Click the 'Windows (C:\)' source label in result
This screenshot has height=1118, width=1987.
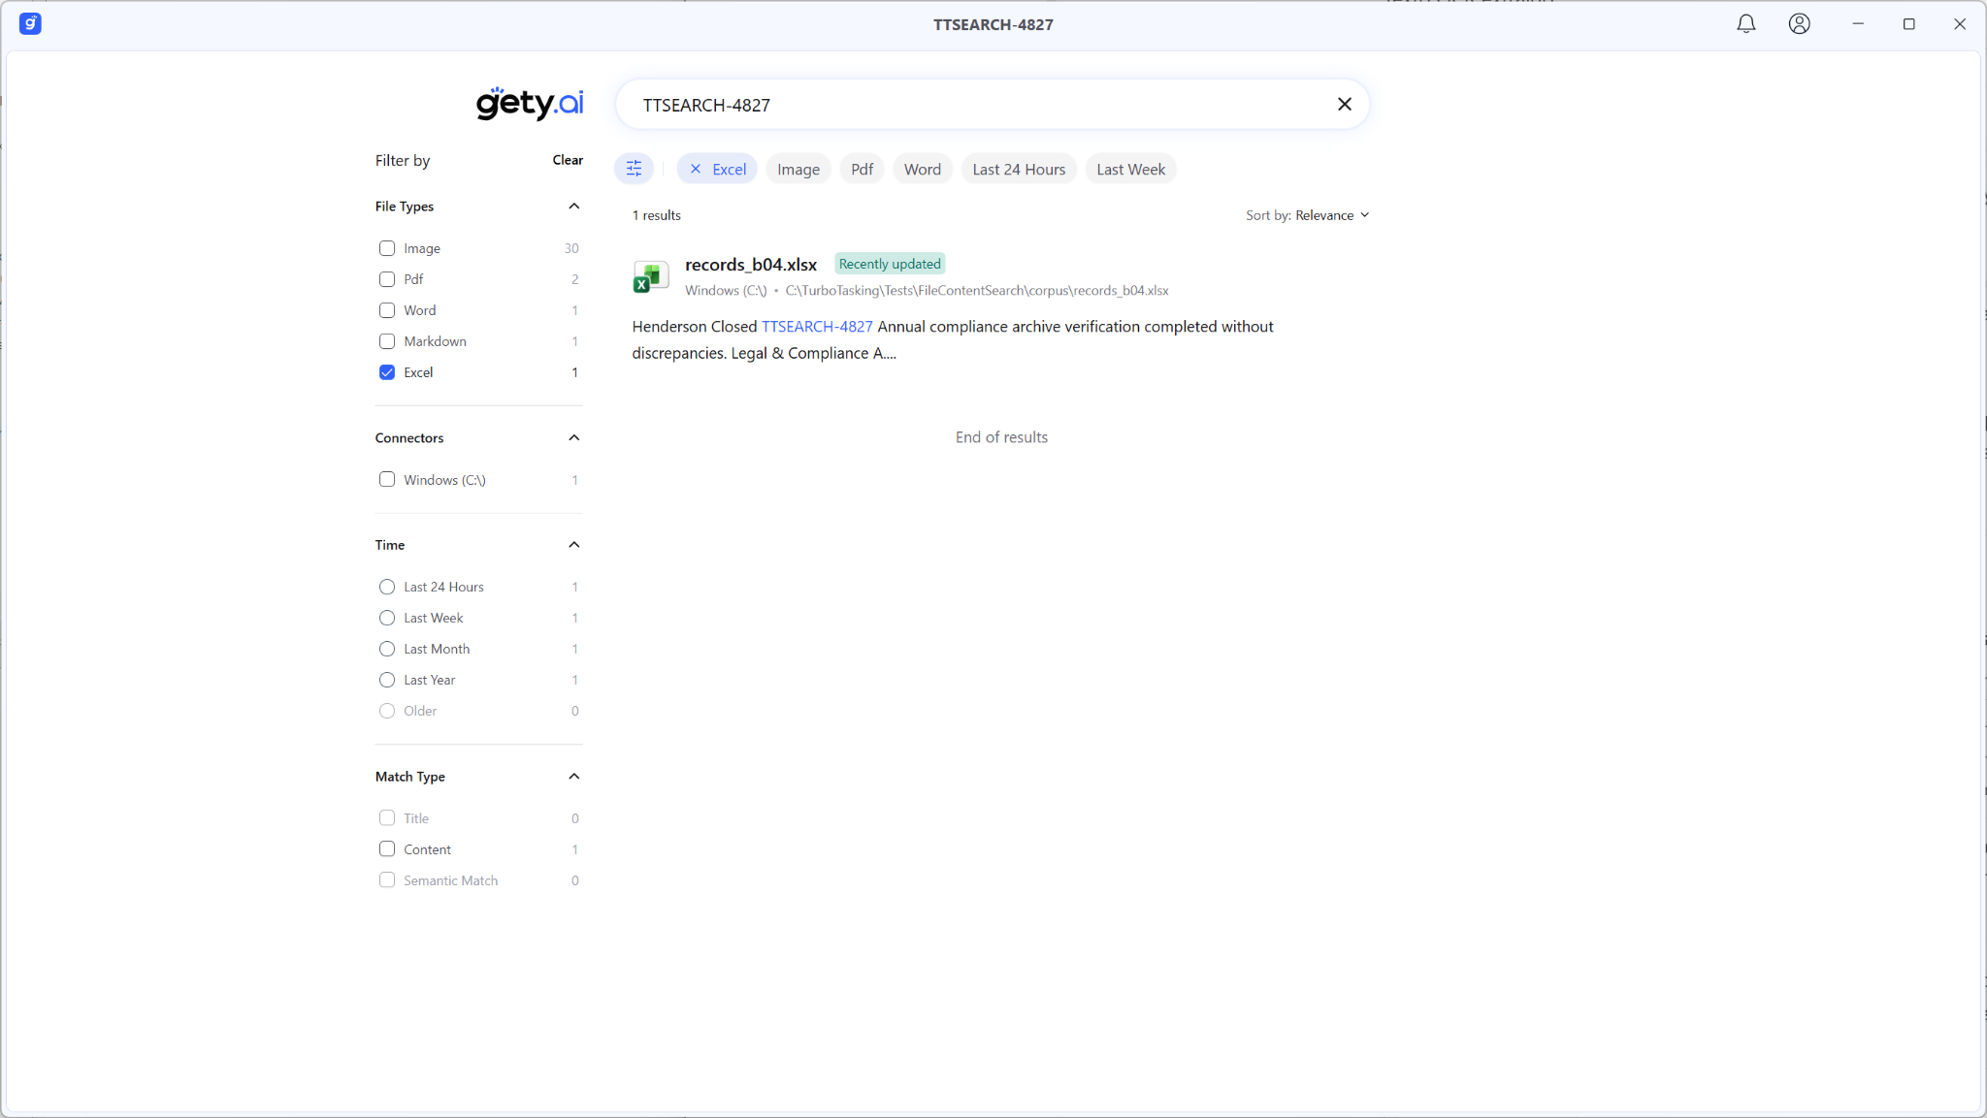coord(726,291)
